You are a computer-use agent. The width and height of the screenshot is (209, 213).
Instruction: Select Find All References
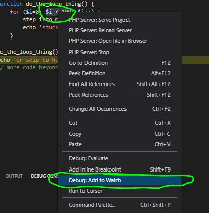pos(119,84)
